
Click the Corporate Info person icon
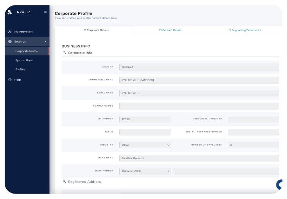tap(64, 53)
